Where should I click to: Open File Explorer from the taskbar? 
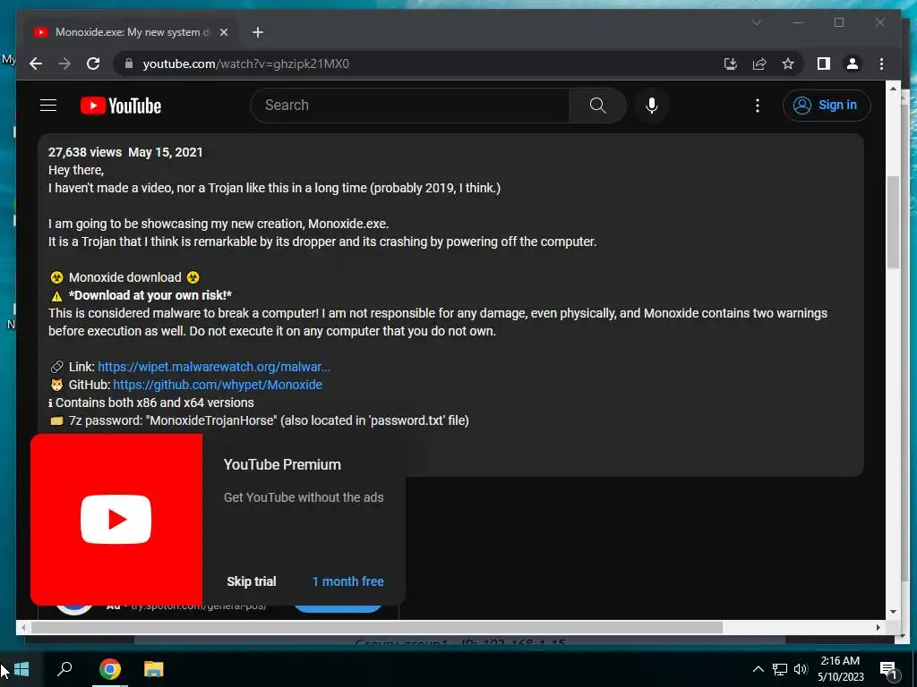point(154,669)
